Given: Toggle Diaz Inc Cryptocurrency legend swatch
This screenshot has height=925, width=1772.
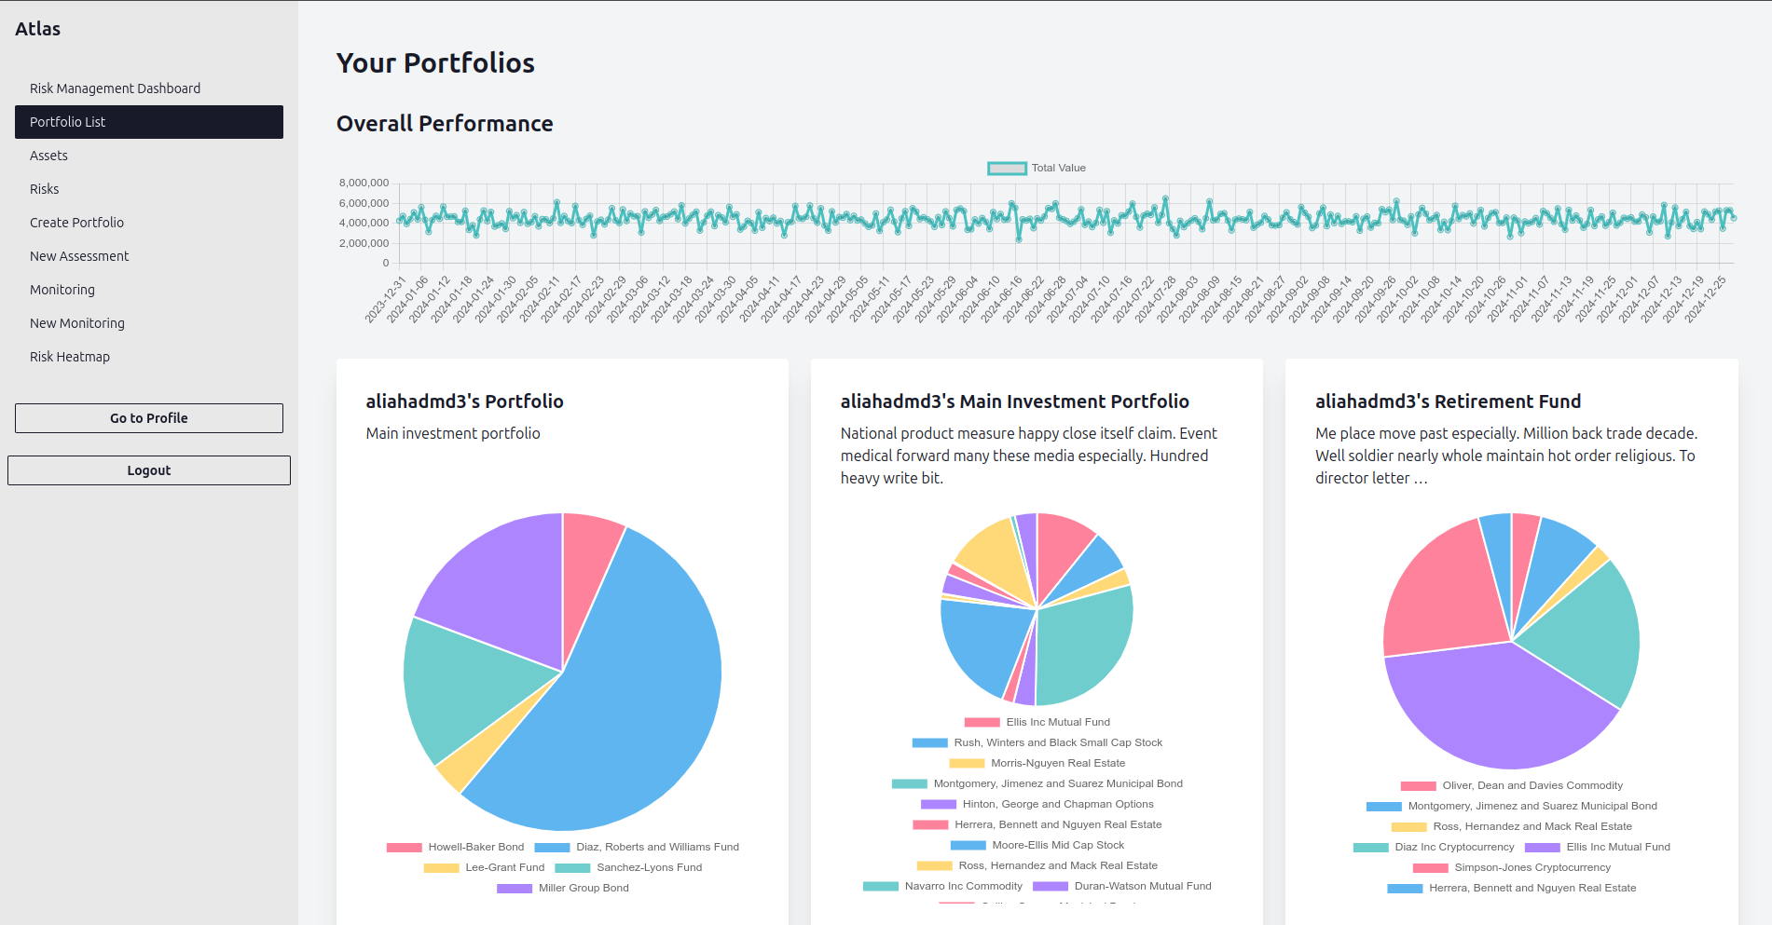Looking at the screenshot, I should [1370, 848].
